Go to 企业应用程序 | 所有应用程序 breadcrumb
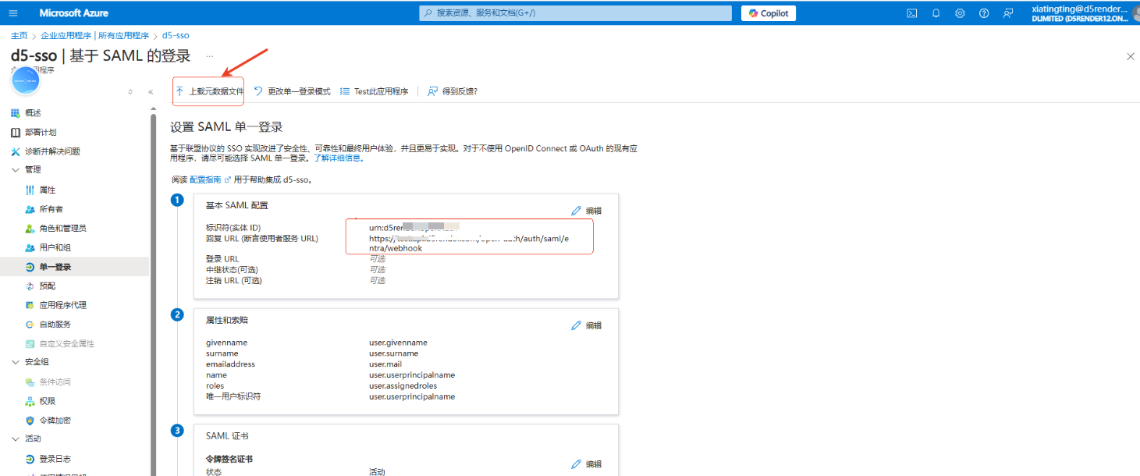 [94, 36]
